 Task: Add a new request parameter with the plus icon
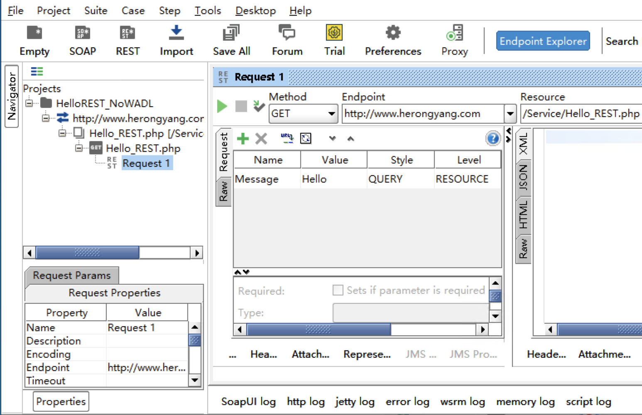click(243, 139)
